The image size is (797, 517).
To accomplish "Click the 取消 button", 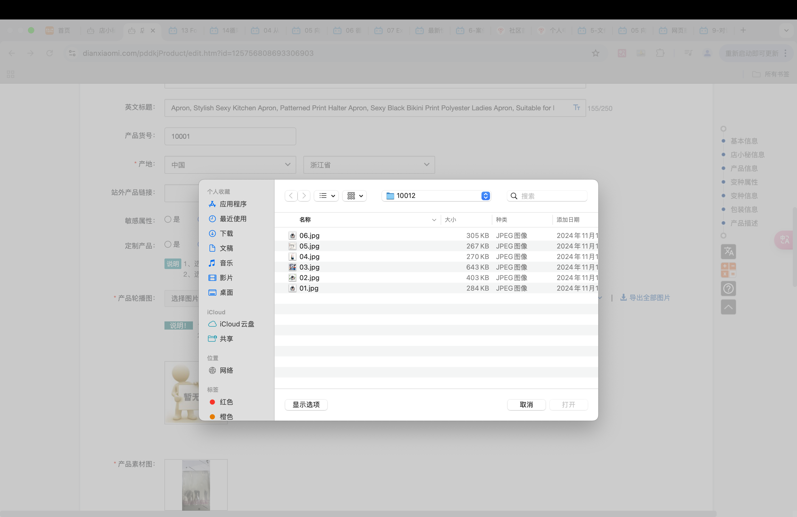I will point(526,405).
